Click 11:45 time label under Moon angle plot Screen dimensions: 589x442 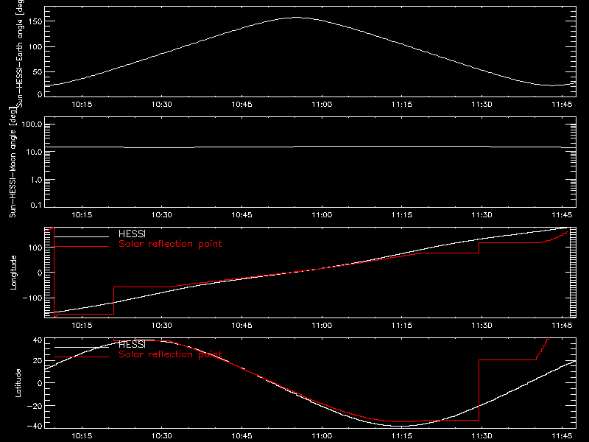[562, 215]
